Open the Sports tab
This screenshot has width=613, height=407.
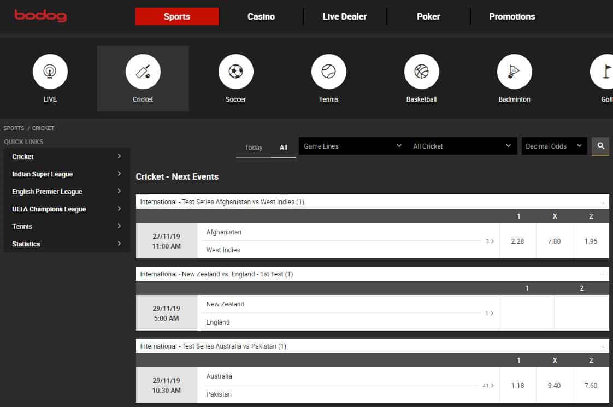[x=177, y=16]
